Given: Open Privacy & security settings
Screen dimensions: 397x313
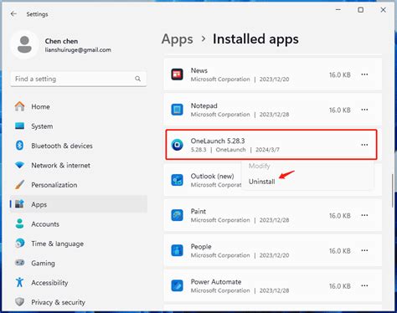Looking at the screenshot, I should click(79, 302).
